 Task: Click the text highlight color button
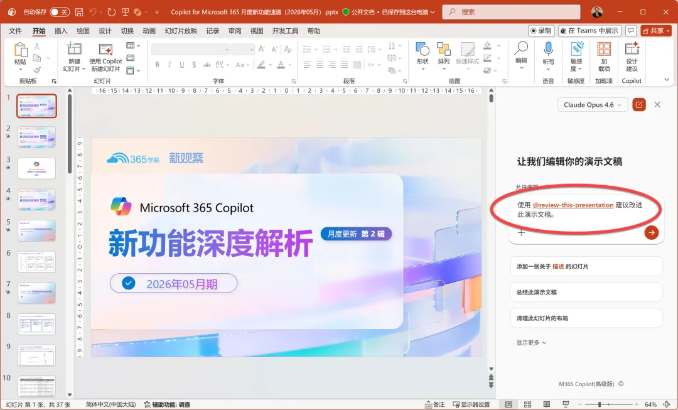261,65
